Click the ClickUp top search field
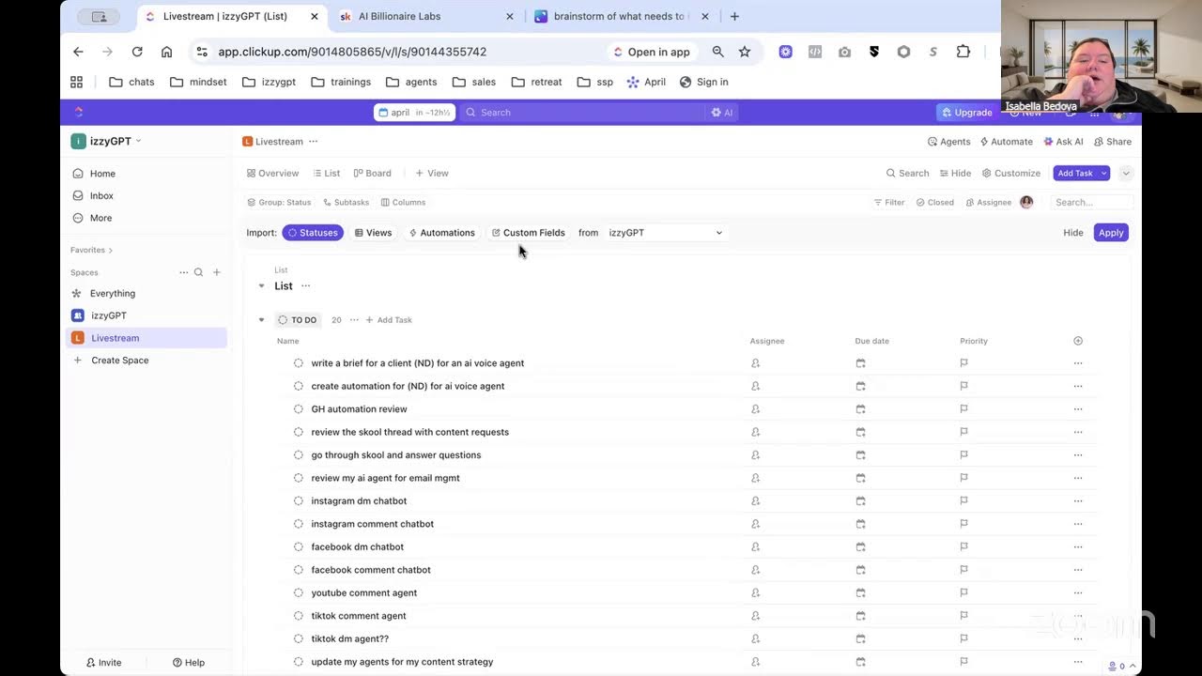 [582, 113]
